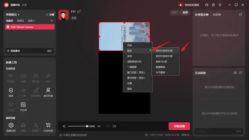Open the 心愿 wish tool
This screenshot has width=249, height=140.
click(x=23, y=92)
